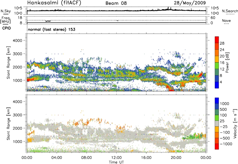Click the "-1000" label on the Velocity colorbar
This screenshot has width=238, height=164.
click(226, 144)
